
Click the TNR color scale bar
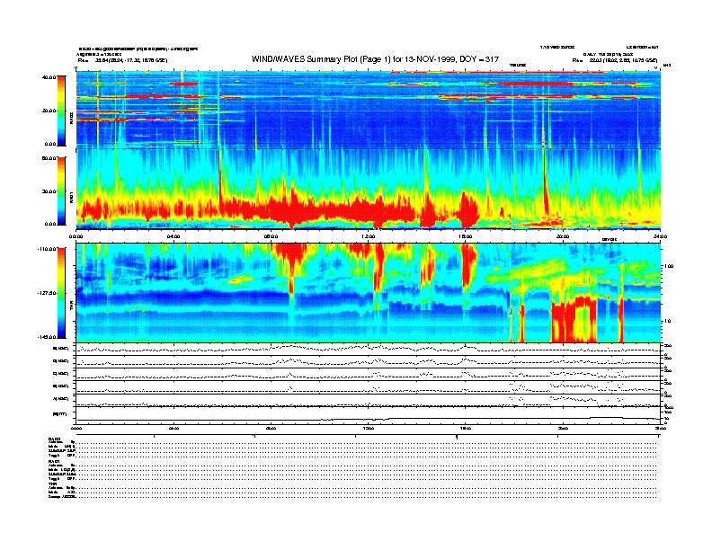tap(61, 293)
